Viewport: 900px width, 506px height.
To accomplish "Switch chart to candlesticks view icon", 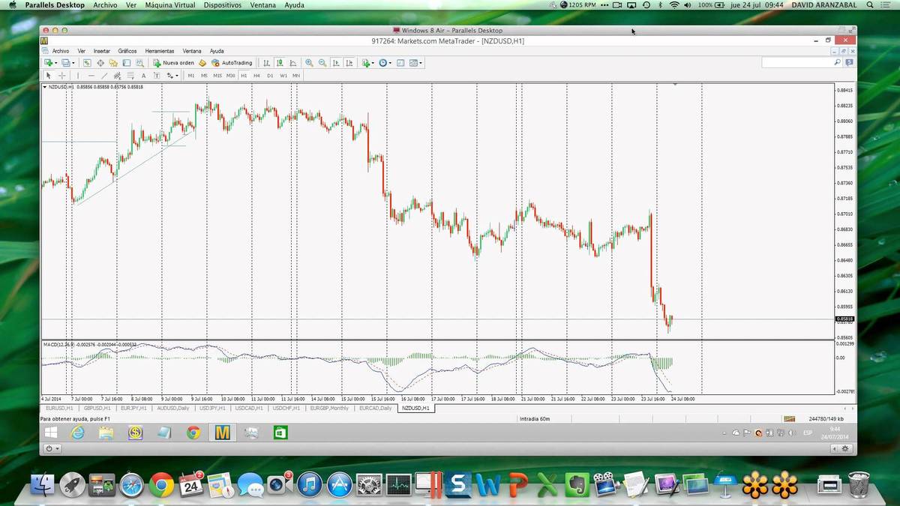I will (x=280, y=63).
